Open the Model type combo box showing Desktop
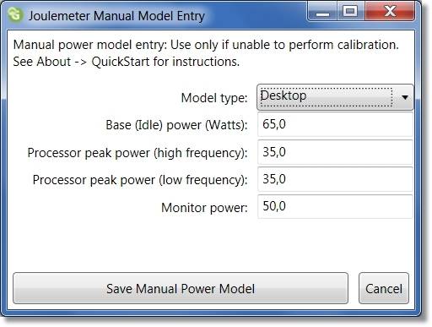The height and width of the screenshot is (327, 432). coord(335,97)
